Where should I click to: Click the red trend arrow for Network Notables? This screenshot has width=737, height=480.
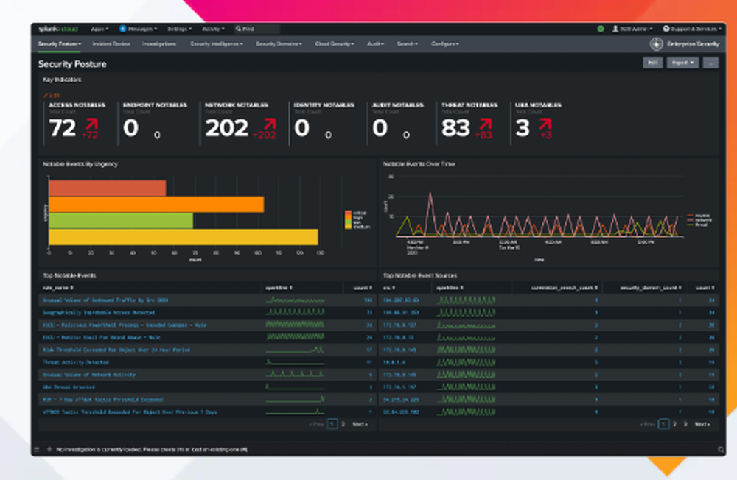270,124
